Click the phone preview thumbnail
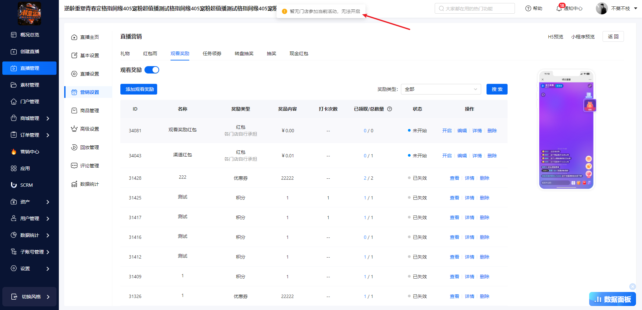This screenshot has height=310, width=642. [x=566, y=130]
